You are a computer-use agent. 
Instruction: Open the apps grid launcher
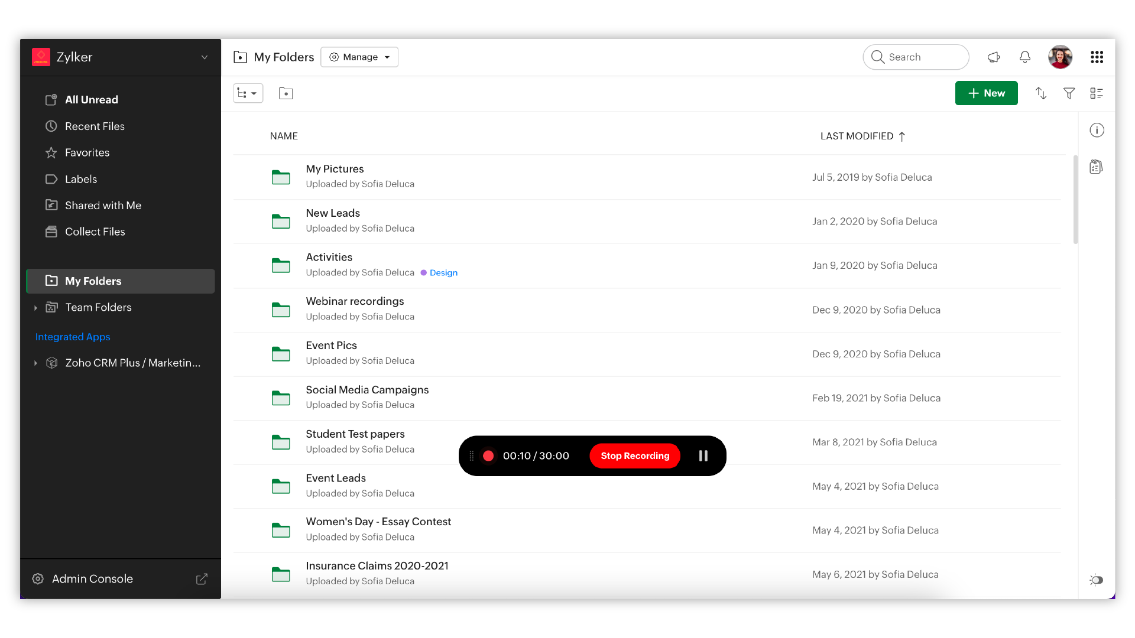coord(1097,57)
